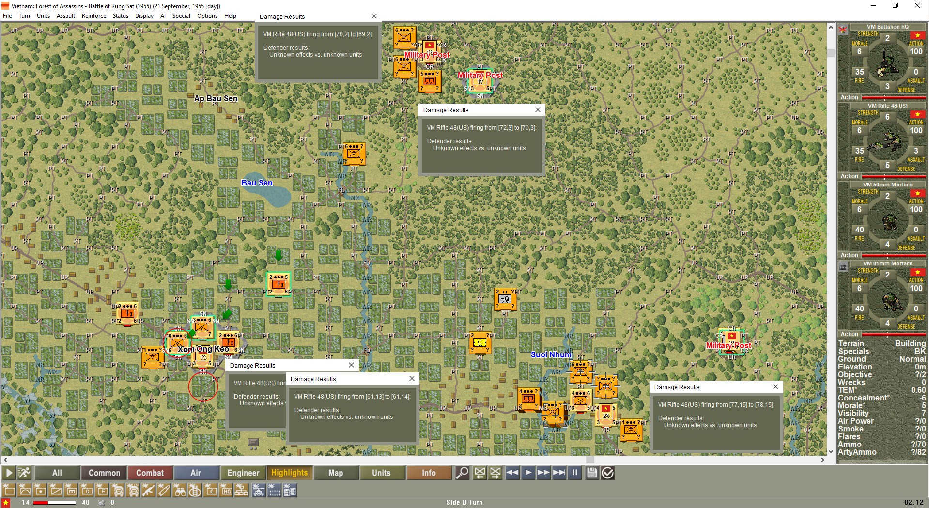Switch to the Combat toolbar tab
929x508 pixels.
150,473
